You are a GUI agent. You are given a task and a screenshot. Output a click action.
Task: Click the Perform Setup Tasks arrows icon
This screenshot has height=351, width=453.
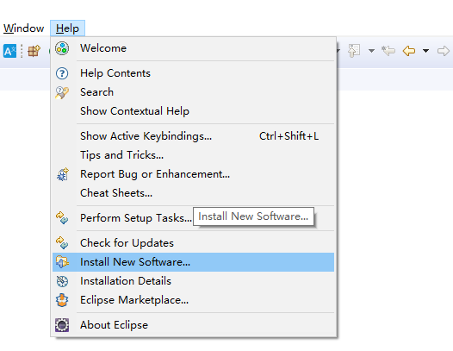coord(62,218)
